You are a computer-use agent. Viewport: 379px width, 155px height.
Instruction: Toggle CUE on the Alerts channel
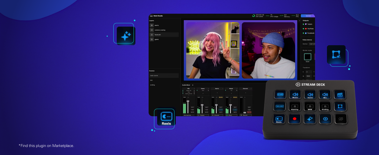tap(221, 110)
